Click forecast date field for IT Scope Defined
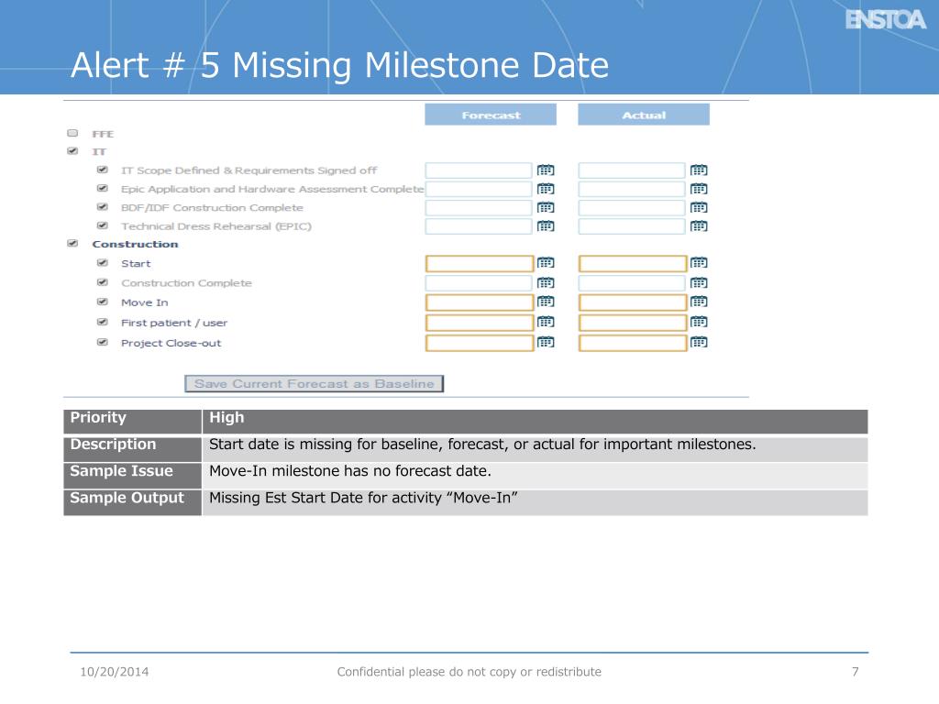Image resolution: width=939 pixels, height=704 pixels. coord(479,170)
